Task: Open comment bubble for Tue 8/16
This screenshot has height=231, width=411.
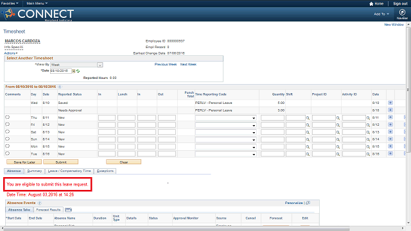Action: [7, 153]
